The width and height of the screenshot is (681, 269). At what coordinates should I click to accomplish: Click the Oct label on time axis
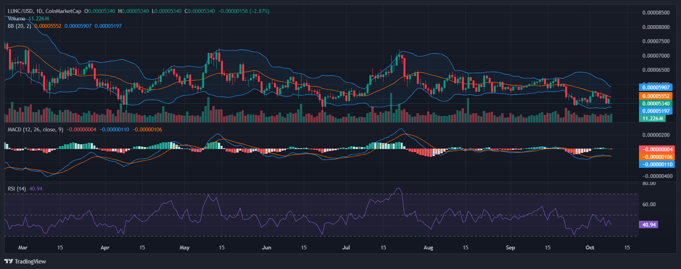590,247
